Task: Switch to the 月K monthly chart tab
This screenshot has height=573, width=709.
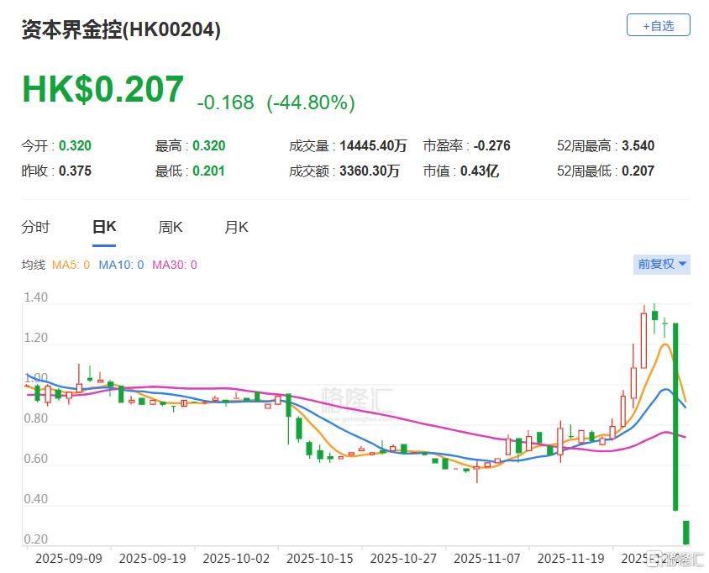Action: [x=236, y=227]
